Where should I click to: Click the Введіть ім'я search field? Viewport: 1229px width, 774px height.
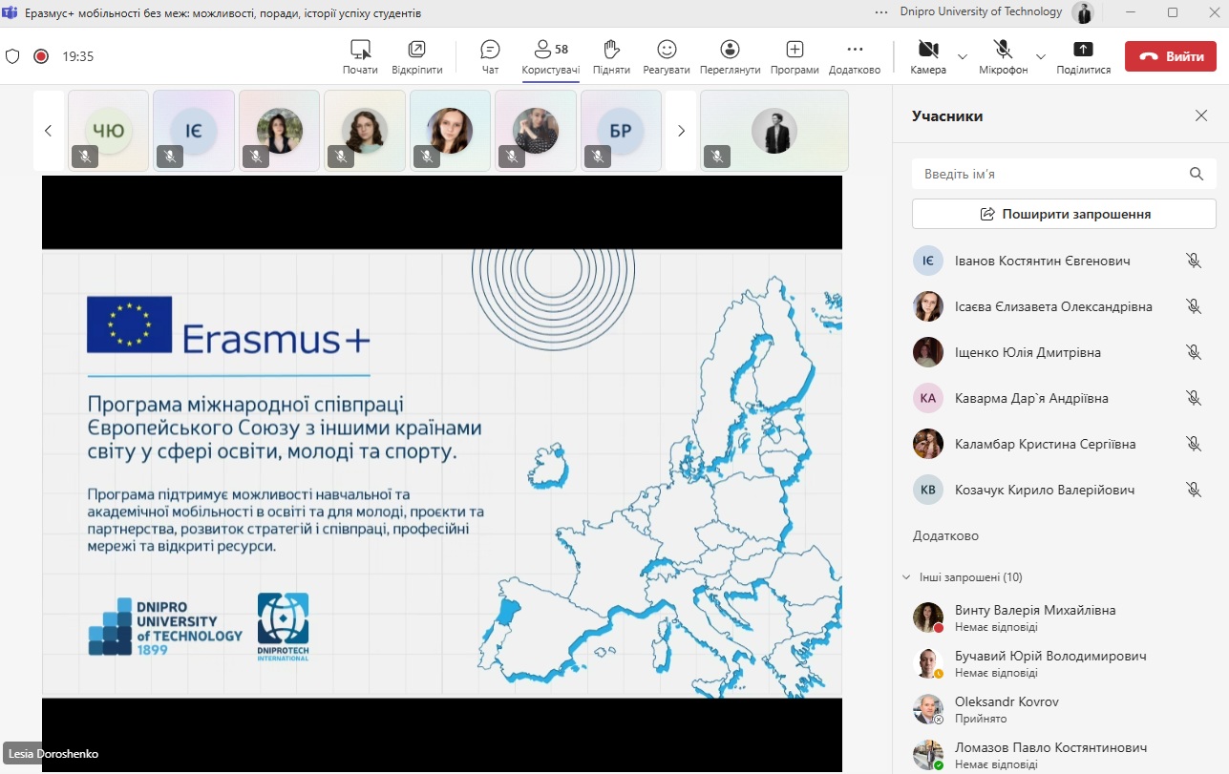tap(1050, 175)
